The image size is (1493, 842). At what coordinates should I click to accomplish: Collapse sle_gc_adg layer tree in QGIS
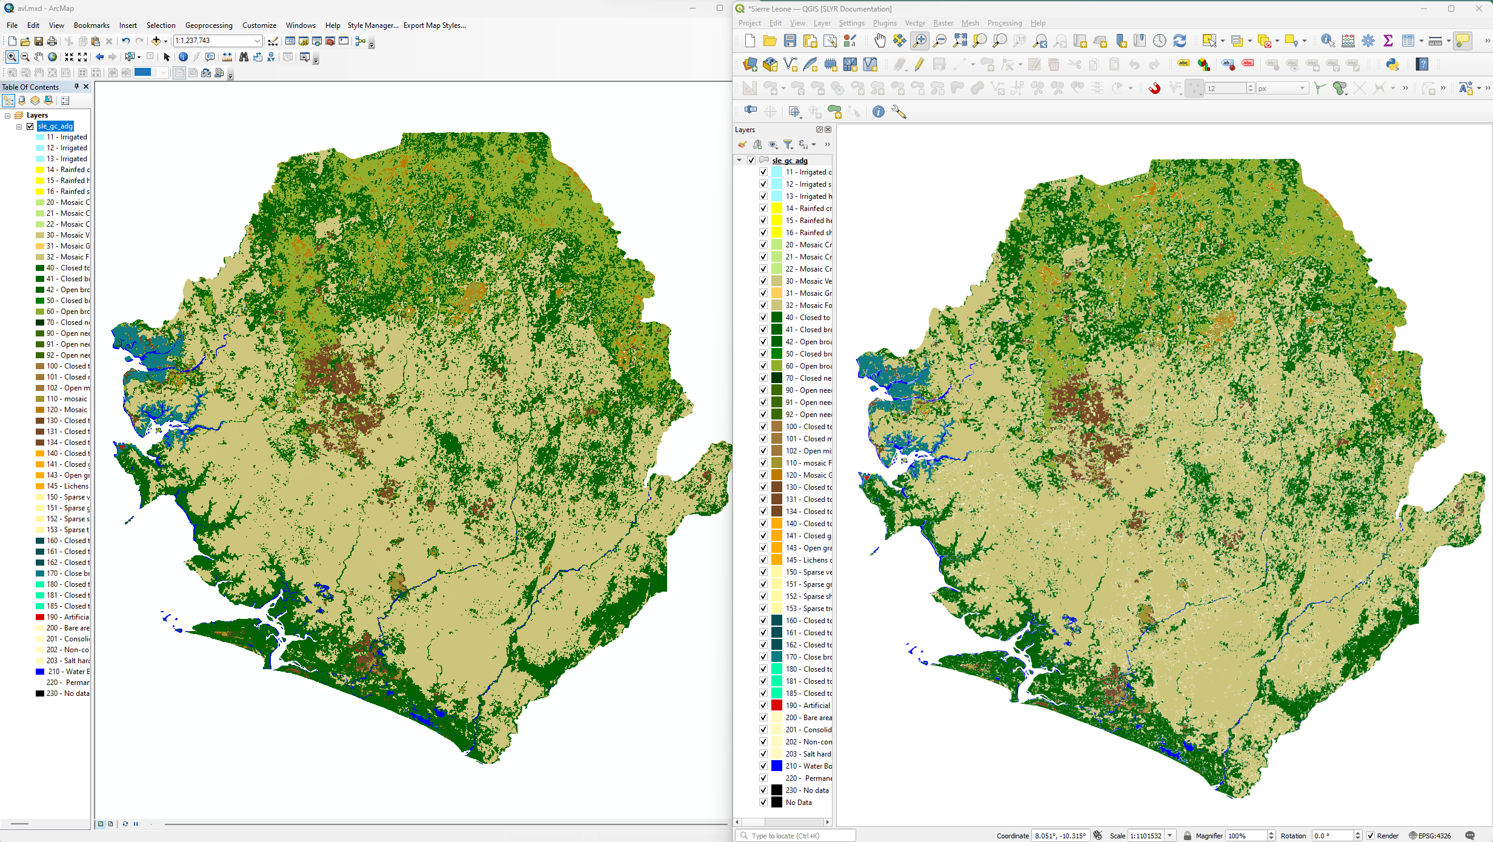739,160
